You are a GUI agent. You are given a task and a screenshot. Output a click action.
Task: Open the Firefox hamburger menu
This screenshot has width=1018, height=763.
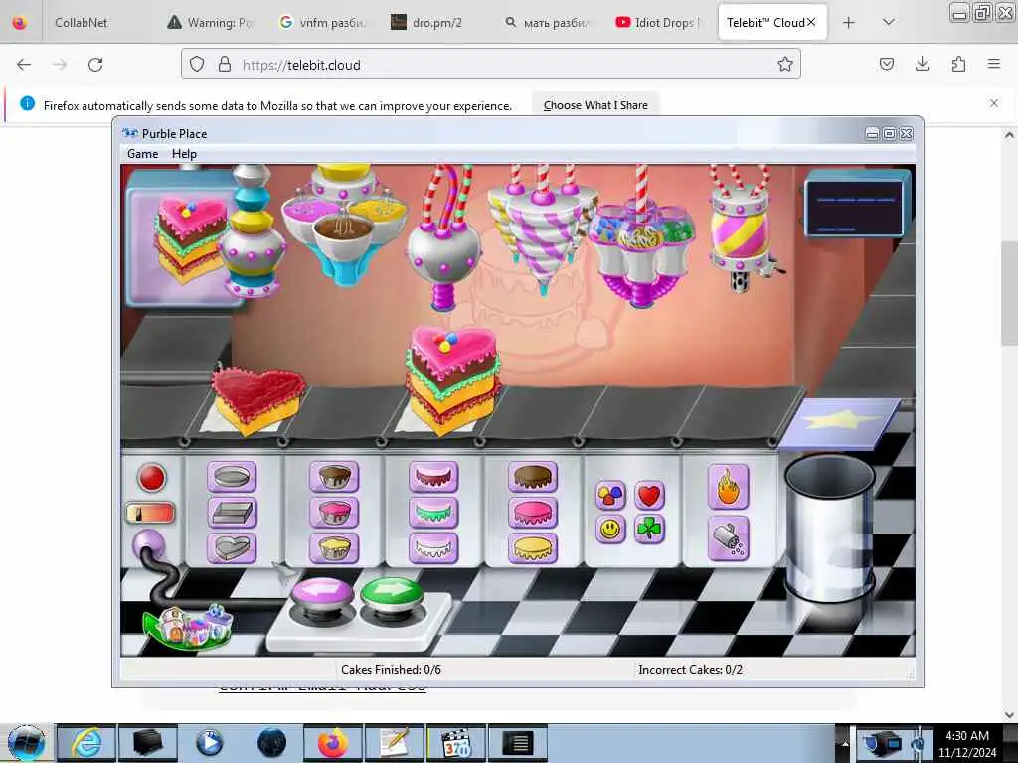tap(994, 64)
